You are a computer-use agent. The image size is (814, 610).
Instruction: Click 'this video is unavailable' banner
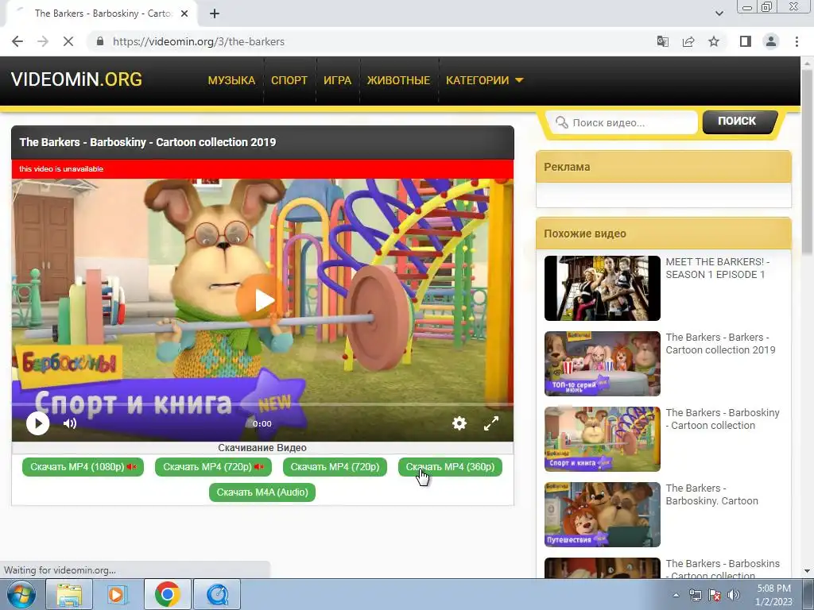[262, 169]
